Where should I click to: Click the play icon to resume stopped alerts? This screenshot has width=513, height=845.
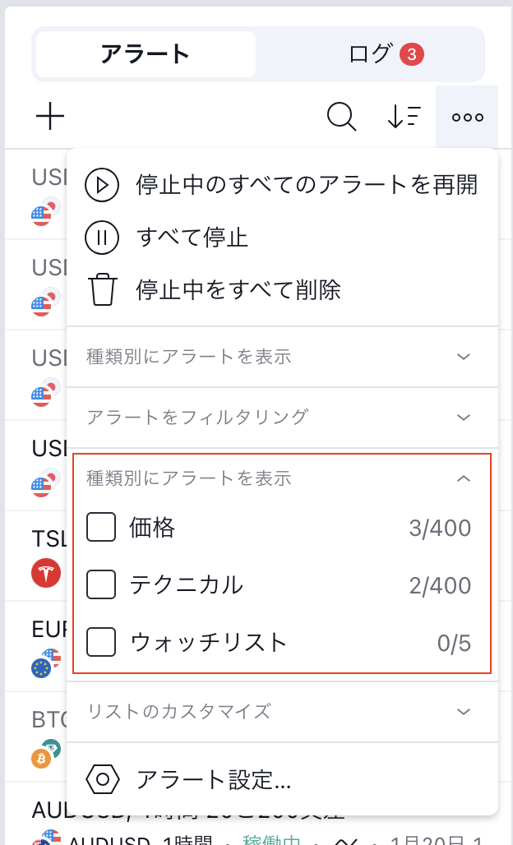tap(102, 185)
